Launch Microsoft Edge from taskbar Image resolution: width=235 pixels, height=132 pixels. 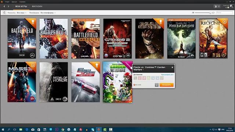[27, 129]
